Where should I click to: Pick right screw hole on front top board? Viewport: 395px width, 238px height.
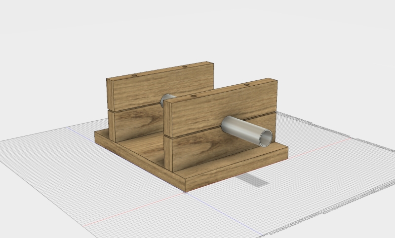point(246,85)
